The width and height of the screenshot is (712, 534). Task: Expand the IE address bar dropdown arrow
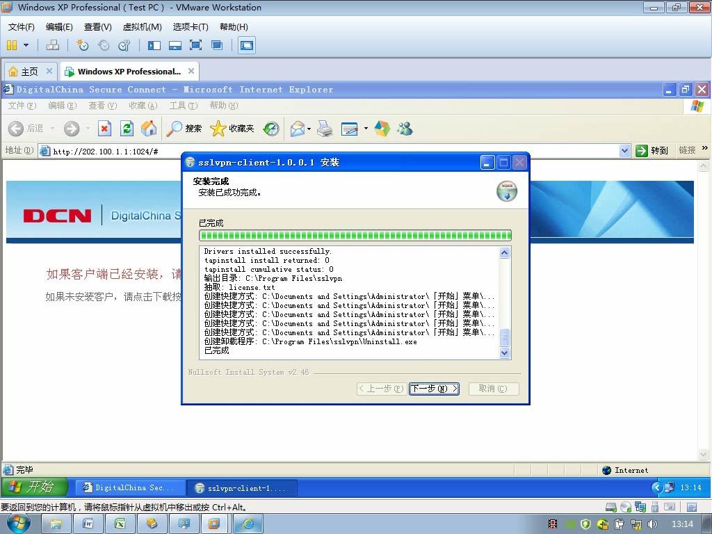click(x=625, y=151)
